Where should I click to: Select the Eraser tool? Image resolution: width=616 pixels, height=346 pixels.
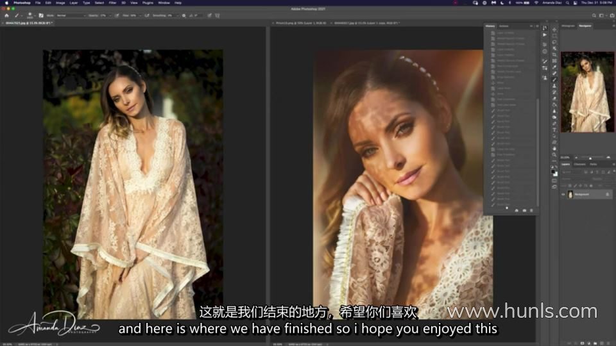coord(554,99)
